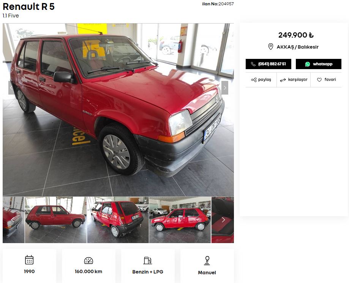
Task: Click the calendar icon above 1990
Action: pos(29,260)
